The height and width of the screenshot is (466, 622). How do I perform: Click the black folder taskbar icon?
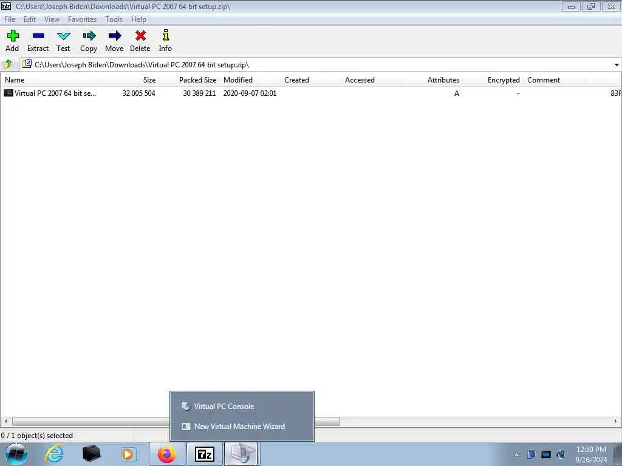pyautogui.click(x=91, y=454)
